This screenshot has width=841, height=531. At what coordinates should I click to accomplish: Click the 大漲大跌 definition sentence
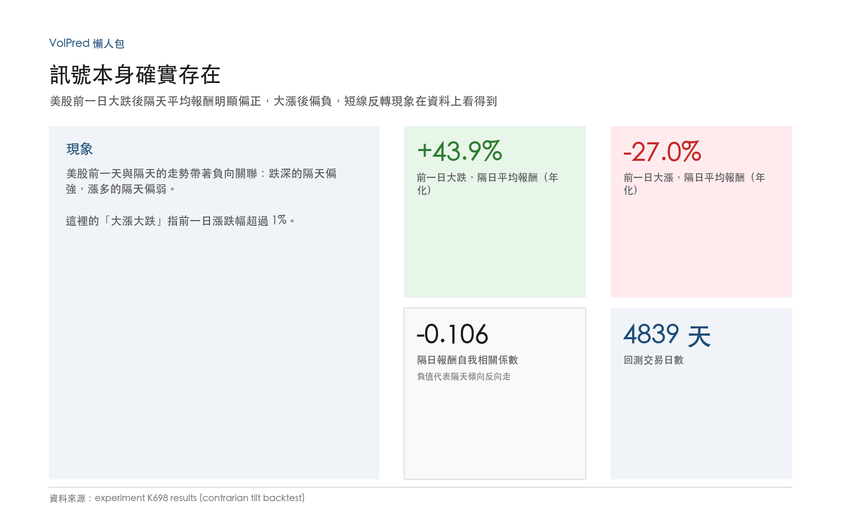181,221
